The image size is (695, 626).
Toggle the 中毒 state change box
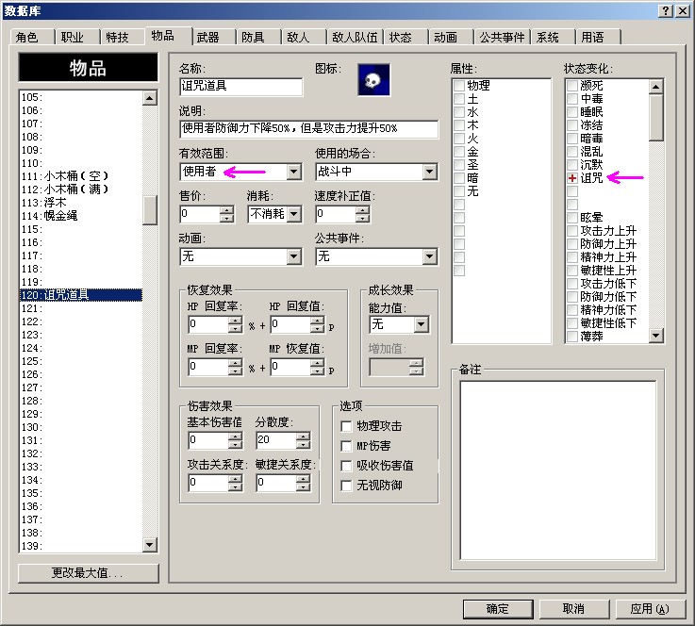[572, 98]
